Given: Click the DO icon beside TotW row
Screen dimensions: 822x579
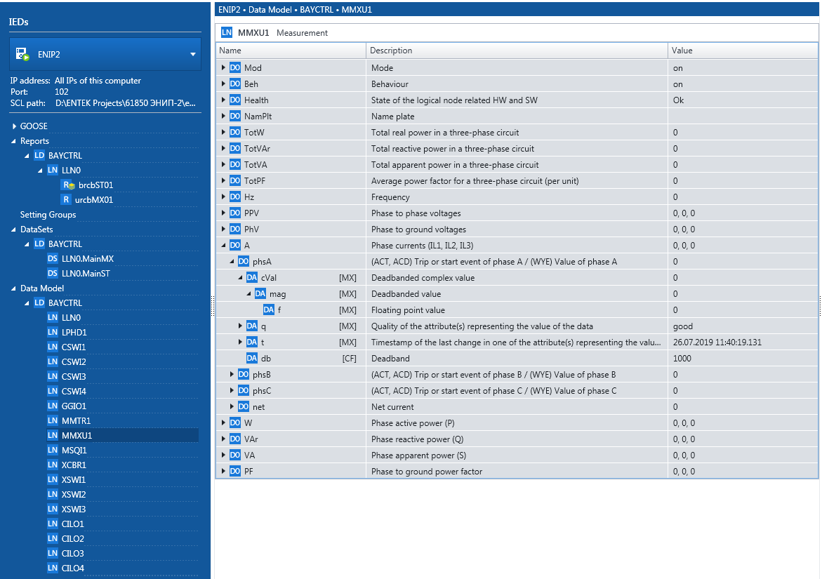Looking at the screenshot, I should point(235,133).
